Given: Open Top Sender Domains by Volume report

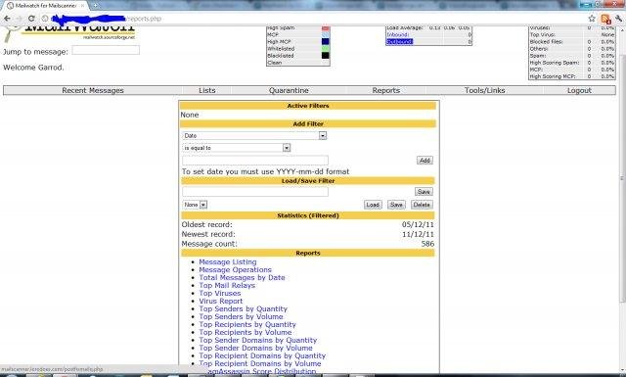Looking at the screenshot, I should tap(255, 348).
